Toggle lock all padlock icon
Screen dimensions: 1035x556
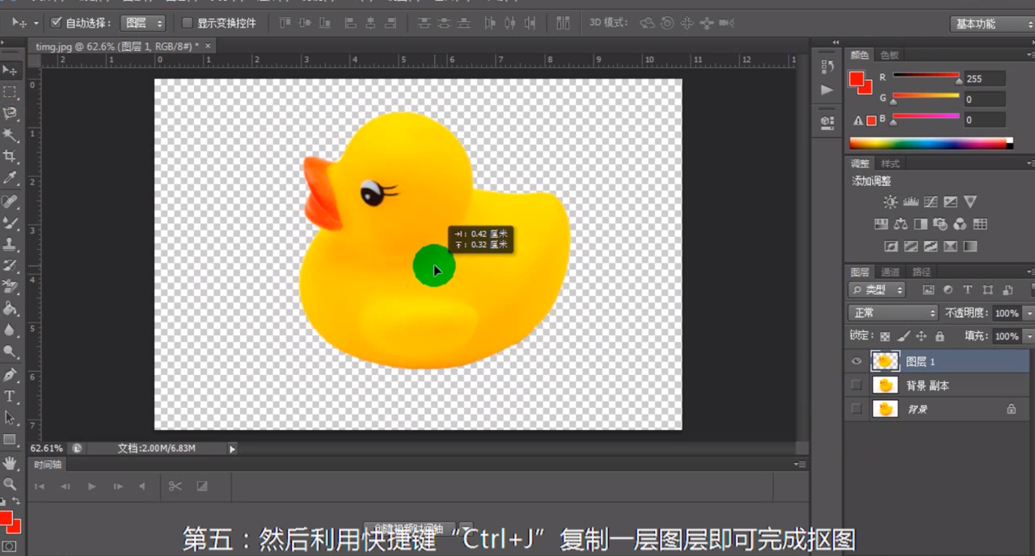click(x=939, y=335)
